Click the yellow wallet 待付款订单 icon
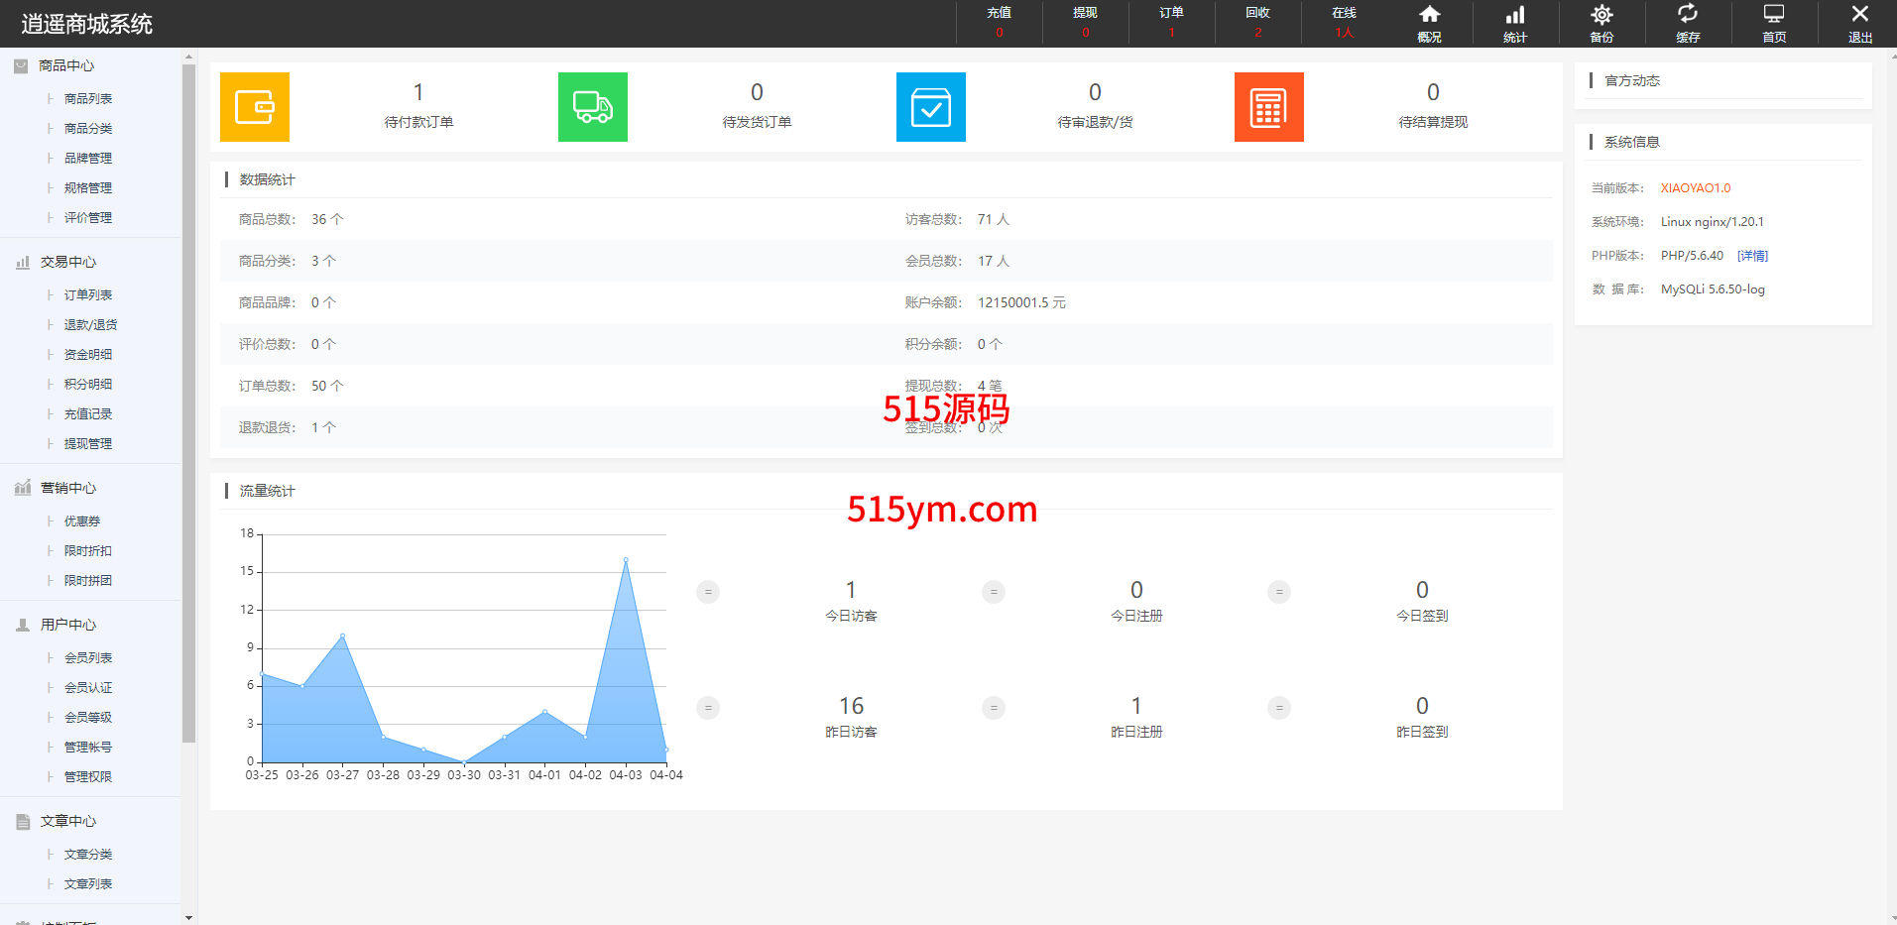This screenshot has width=1897, height=925. (x=255, y=107)
